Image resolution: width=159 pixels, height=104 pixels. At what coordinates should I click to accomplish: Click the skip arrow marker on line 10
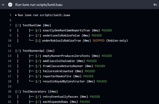[x=38, y=41]
